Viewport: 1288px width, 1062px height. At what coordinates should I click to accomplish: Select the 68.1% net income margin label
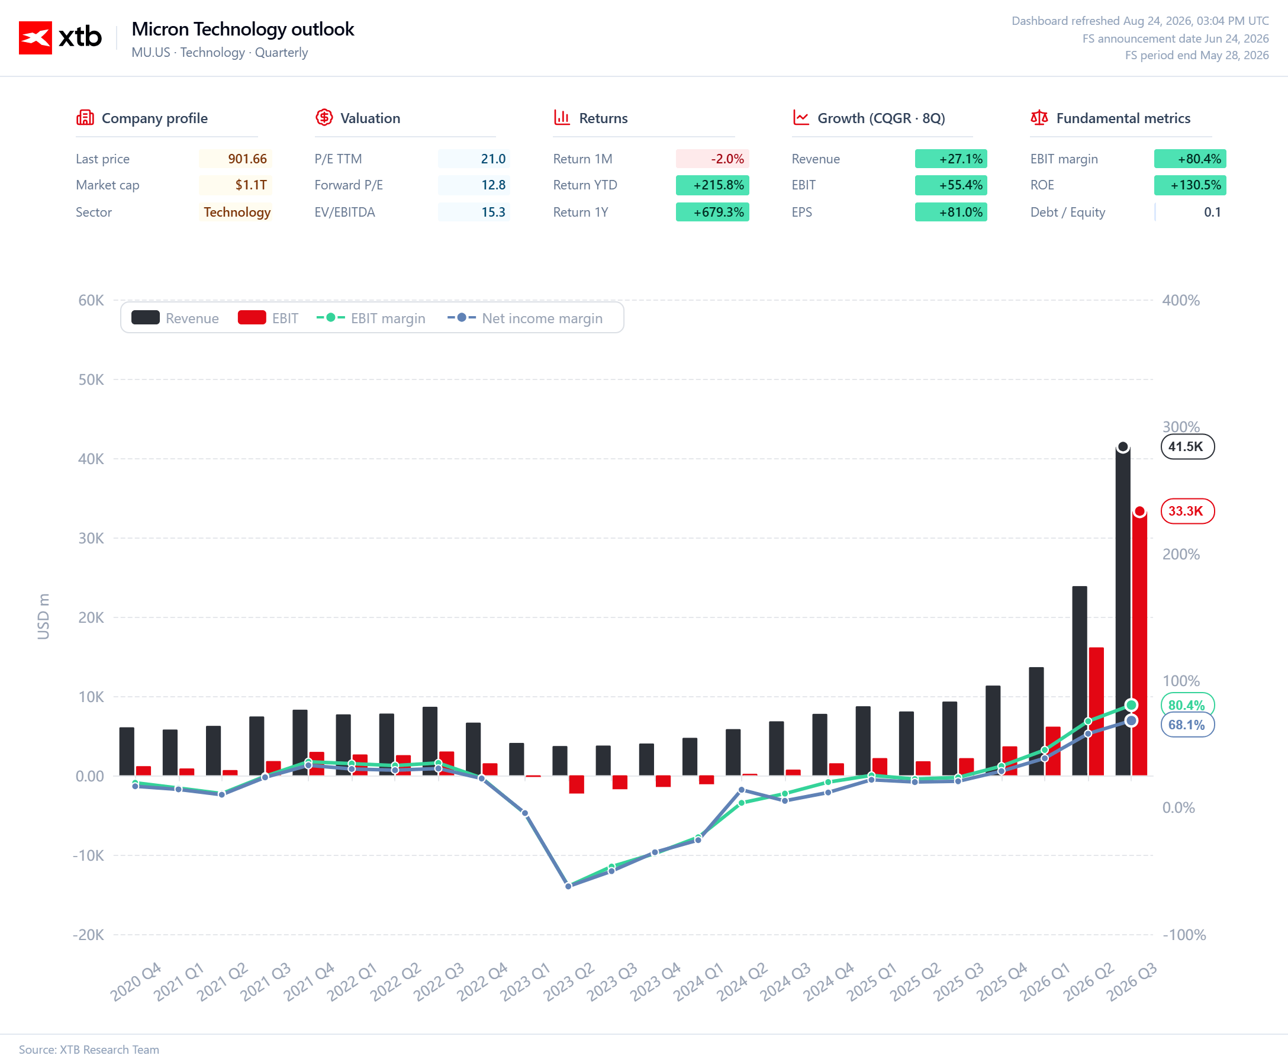pyautogui.click(x=1187, y=725)
